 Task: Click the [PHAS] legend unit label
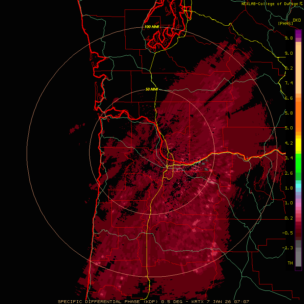click(285, 24)
